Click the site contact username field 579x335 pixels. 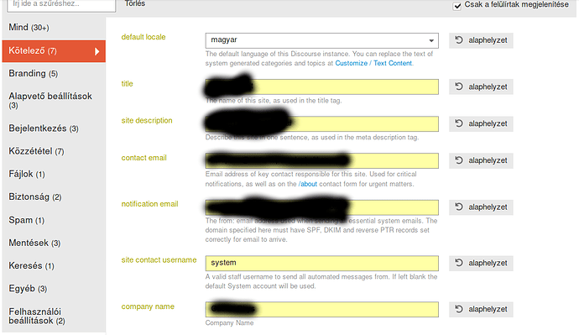pos(322,263)
